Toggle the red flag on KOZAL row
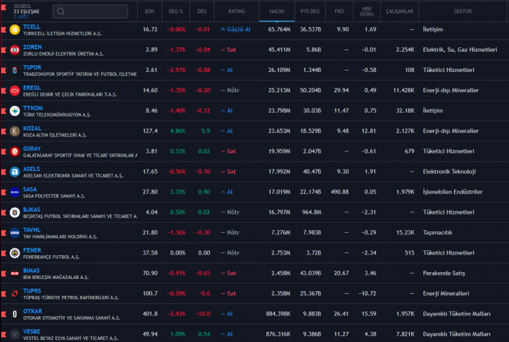 tap(4, 131)
